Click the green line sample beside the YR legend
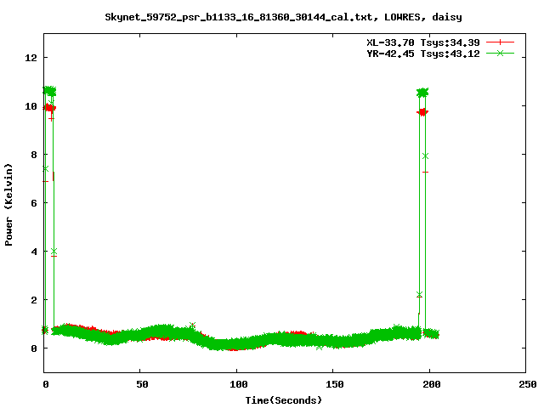 pos(500,53)
